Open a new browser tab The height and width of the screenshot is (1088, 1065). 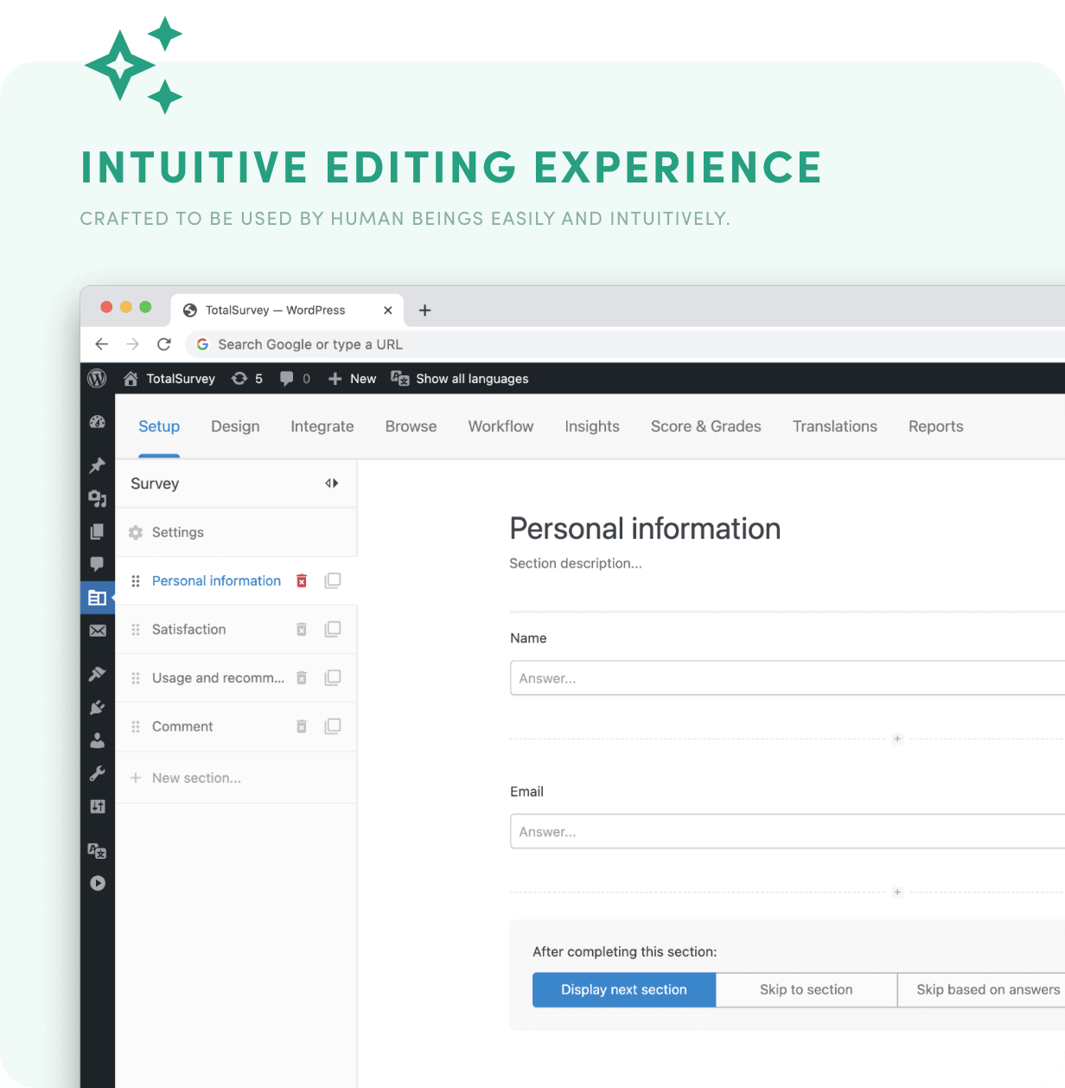click(425, 310)
